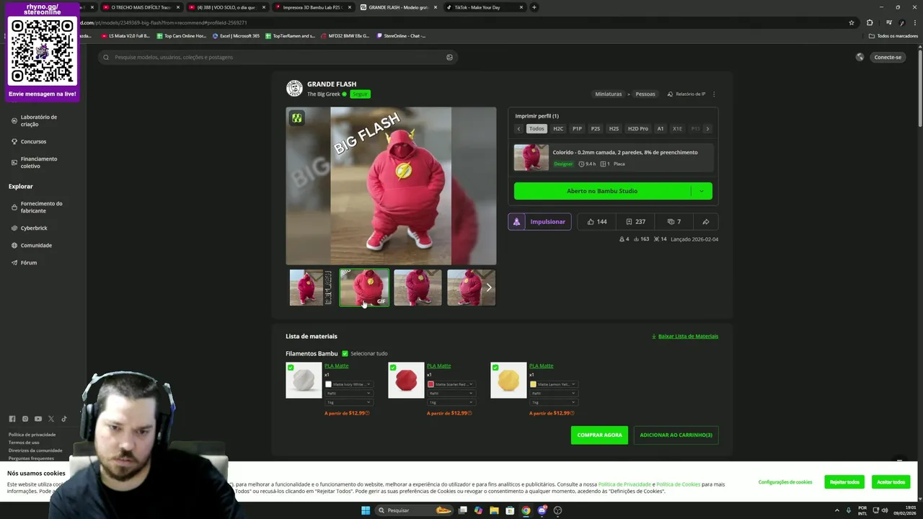923x519 pixels.
Task: Click the Lemon Yellow color swatch
Action: coord(534,384)
